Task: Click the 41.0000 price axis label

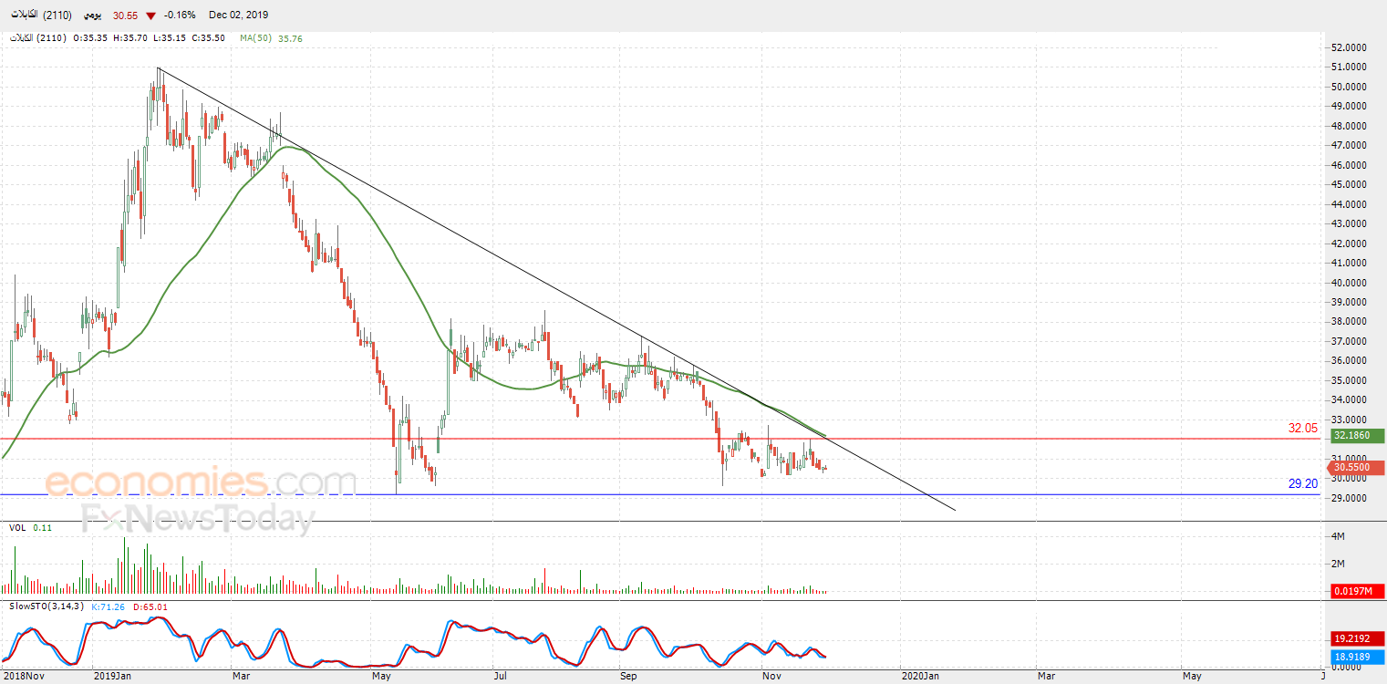Action: [1350, 263]
